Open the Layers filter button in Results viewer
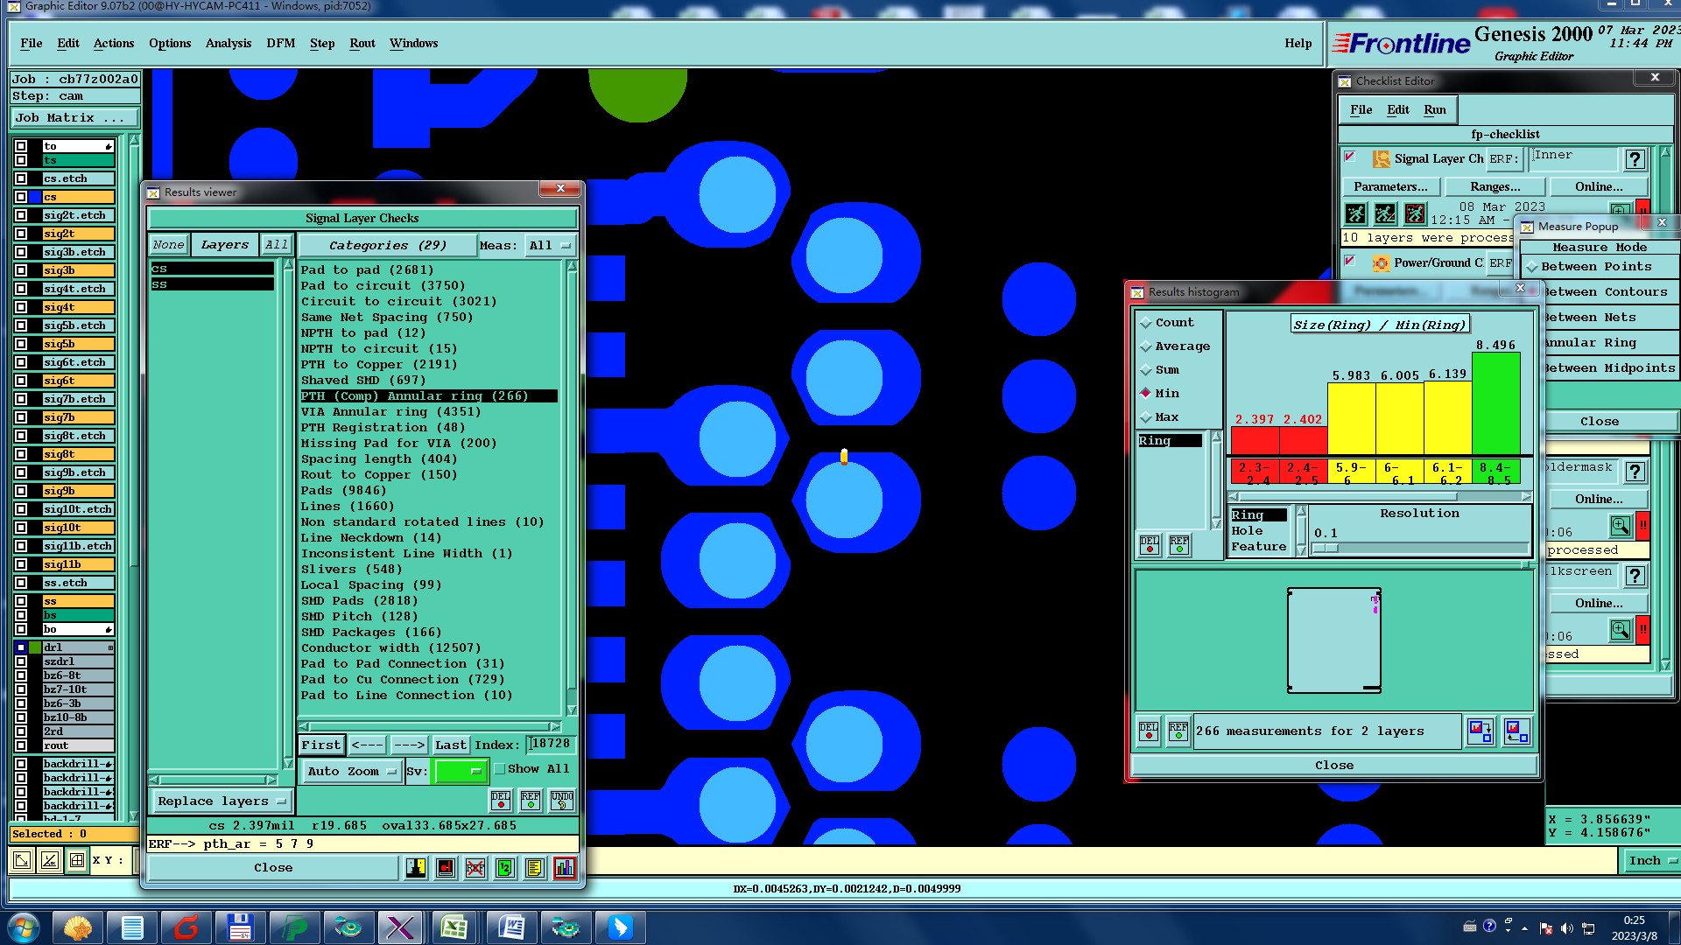The height and width of the screenshot is (945, 1681). (x=225, y=245)
